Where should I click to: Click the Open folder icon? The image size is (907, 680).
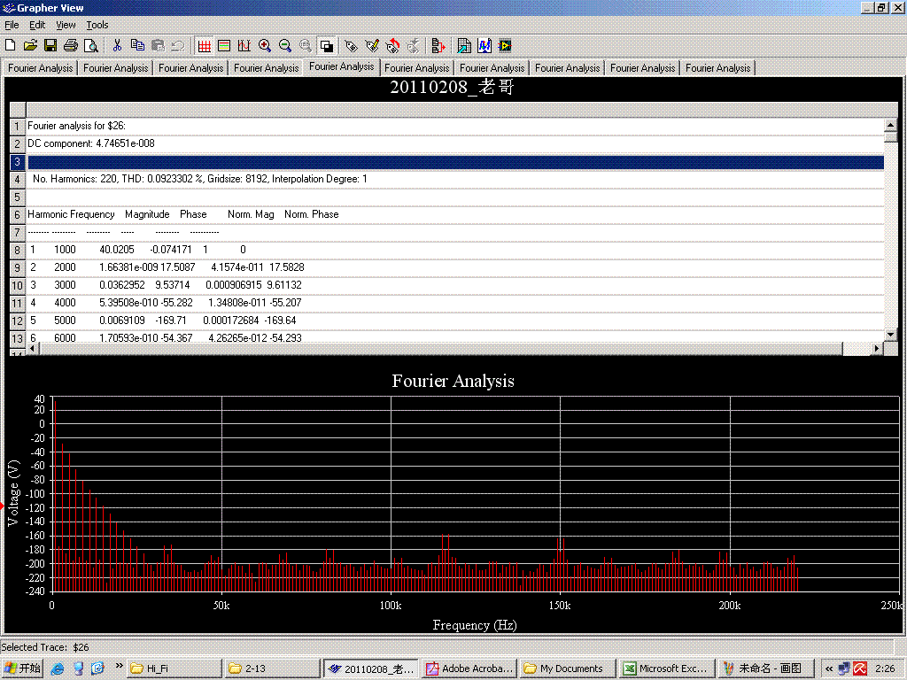point(30,45)
